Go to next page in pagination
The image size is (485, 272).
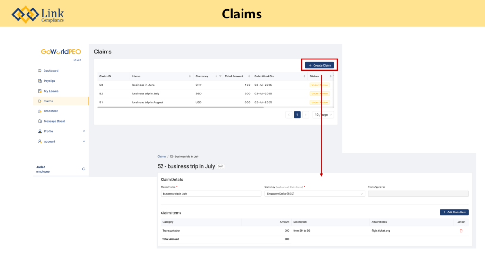305,115
